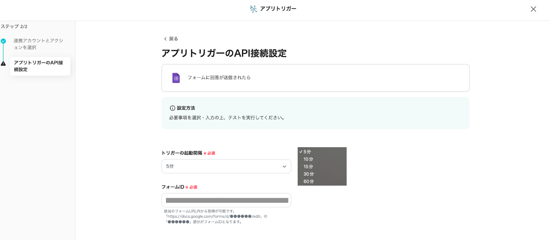The width and height of the screenshot is (550, 240).
Task: Click the フォームID input field
Action: tap(226, 200)
